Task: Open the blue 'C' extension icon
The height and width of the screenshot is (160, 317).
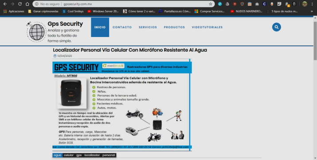Action: [264, 4]
